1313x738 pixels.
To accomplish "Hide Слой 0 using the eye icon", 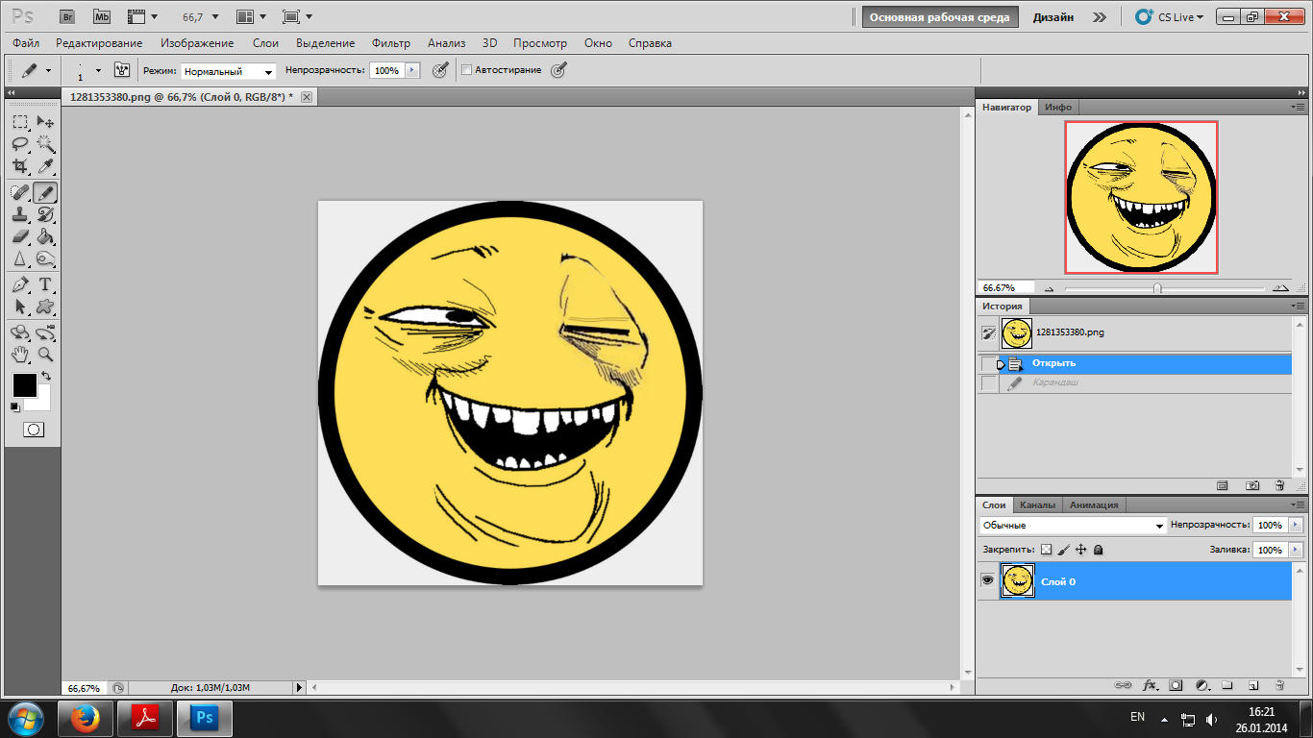I will (987, 580).
